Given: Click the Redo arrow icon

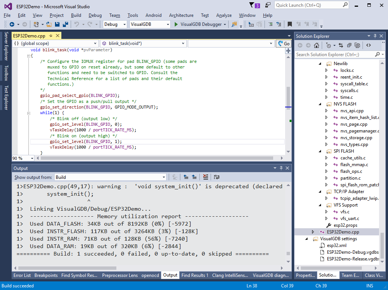Looking at the screenshot, I should [x=89, y=24].
